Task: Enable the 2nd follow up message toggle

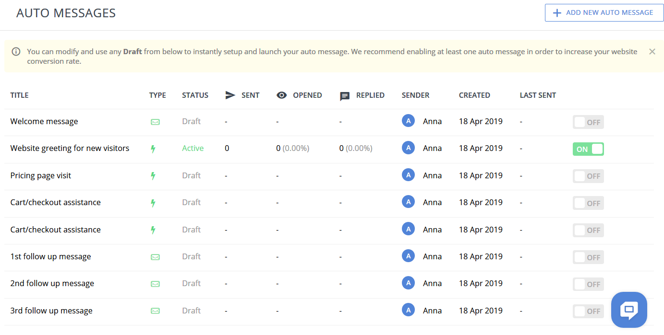Action: (x=588, y=284)
